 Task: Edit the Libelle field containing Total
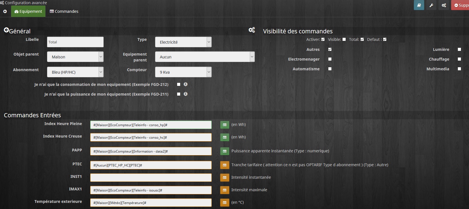(x=75, y=42)
